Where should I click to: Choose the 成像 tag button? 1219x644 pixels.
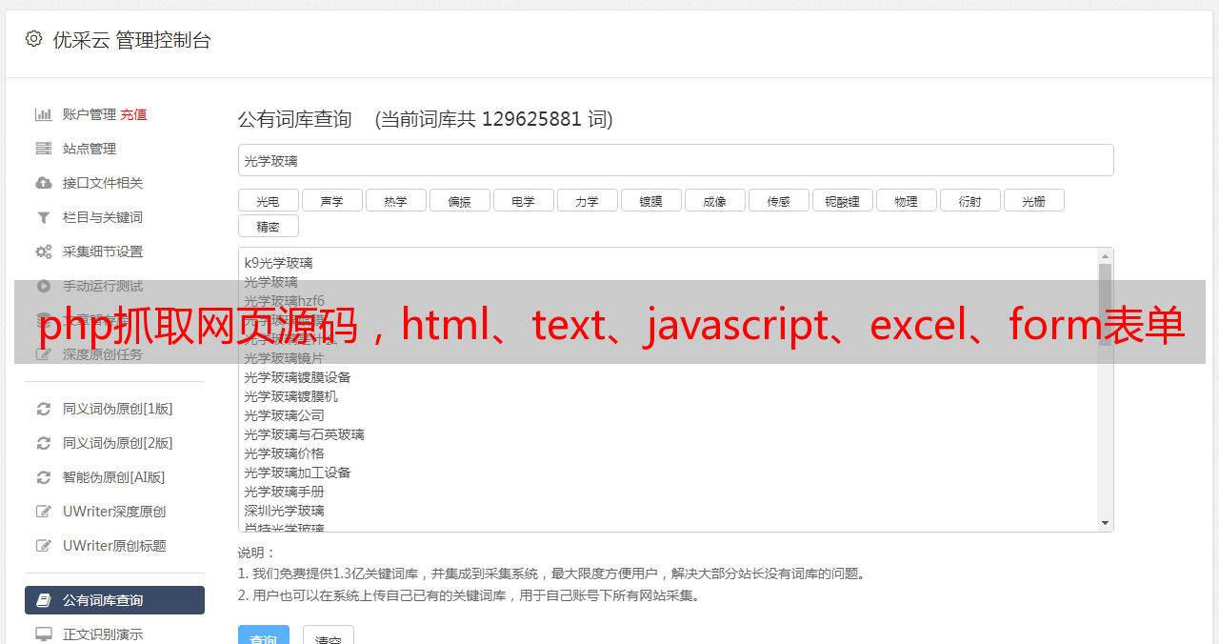714,201
